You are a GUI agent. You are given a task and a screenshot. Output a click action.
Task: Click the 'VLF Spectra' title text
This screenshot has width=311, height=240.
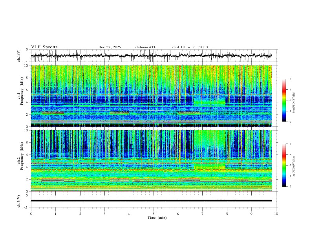tap(44, 47)
